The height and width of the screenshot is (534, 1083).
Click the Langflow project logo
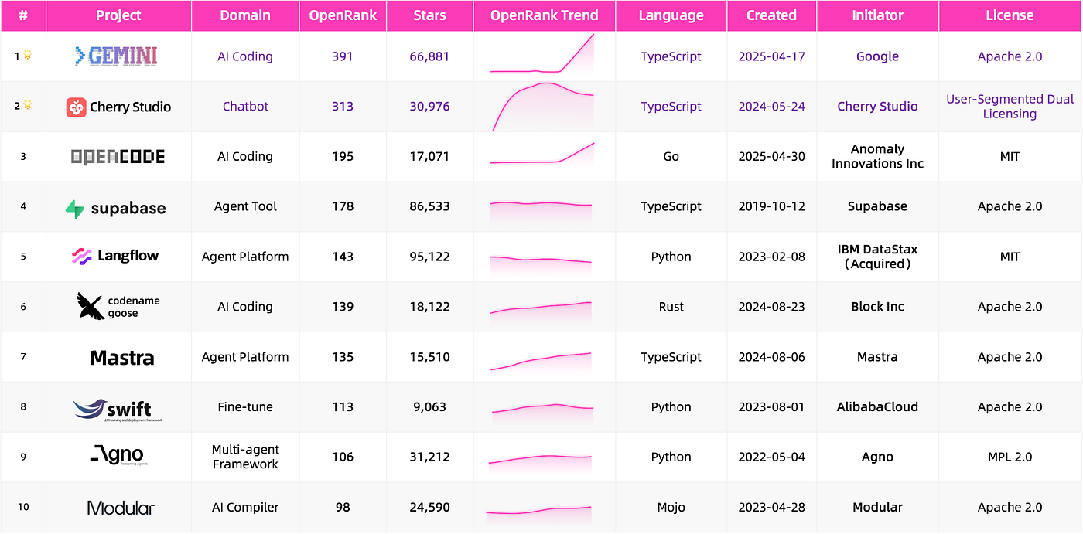115,257
